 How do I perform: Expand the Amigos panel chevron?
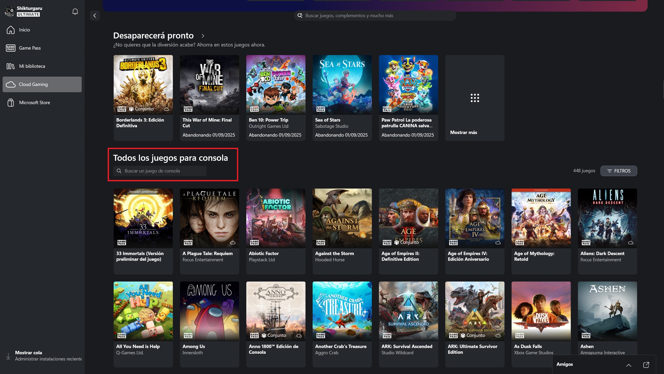[628, 365]
